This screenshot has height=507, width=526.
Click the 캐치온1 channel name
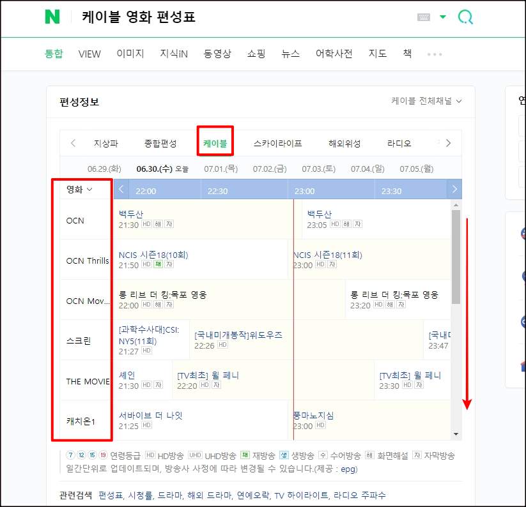[x=81, y=421]
